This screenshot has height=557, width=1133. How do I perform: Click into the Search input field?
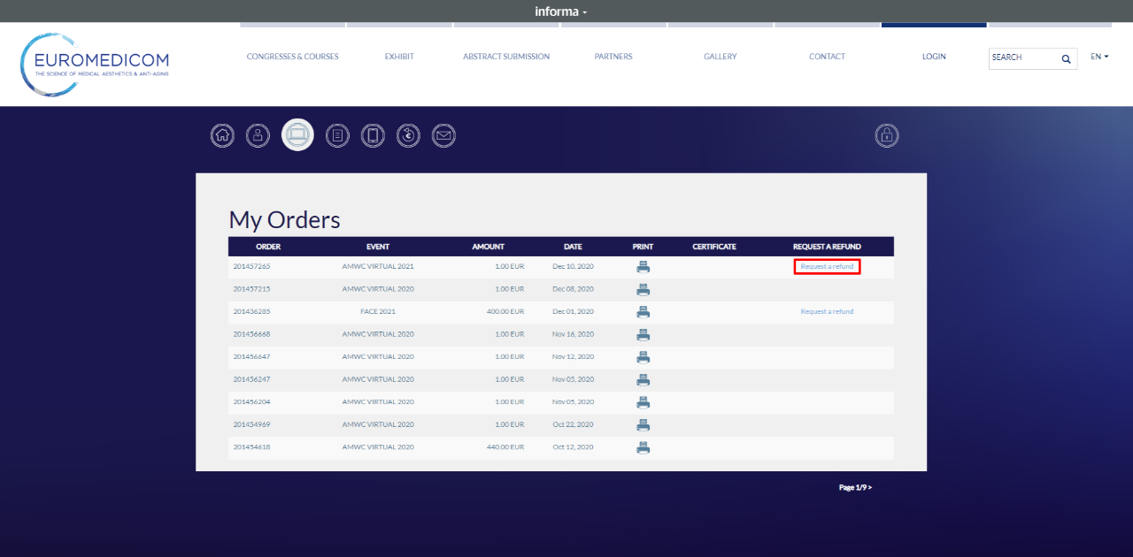pos(1022,58)
